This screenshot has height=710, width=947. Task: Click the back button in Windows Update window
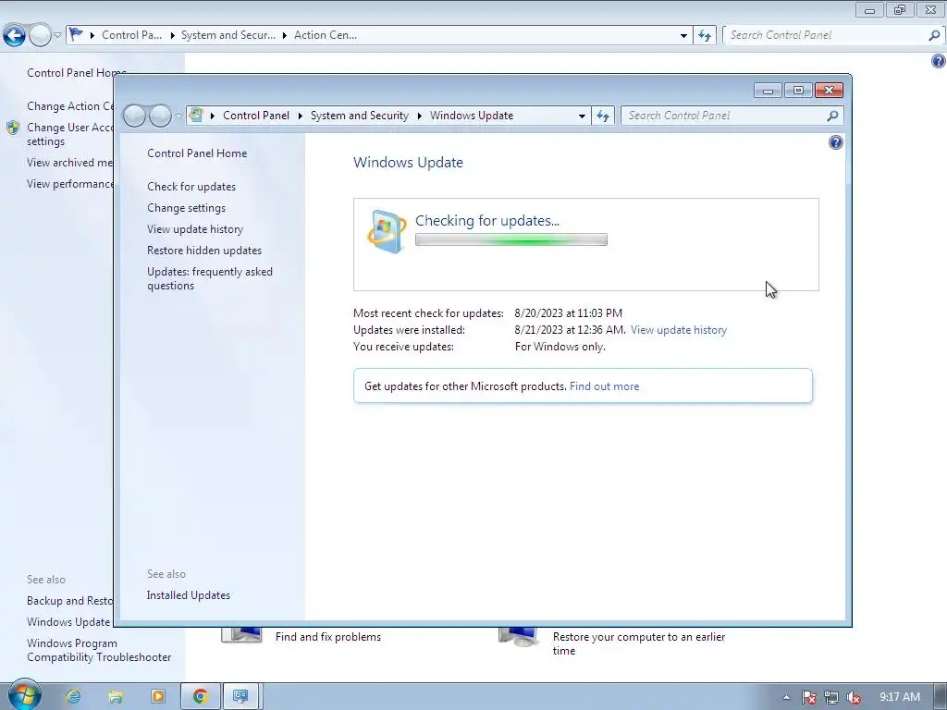[x=134, y=116]
